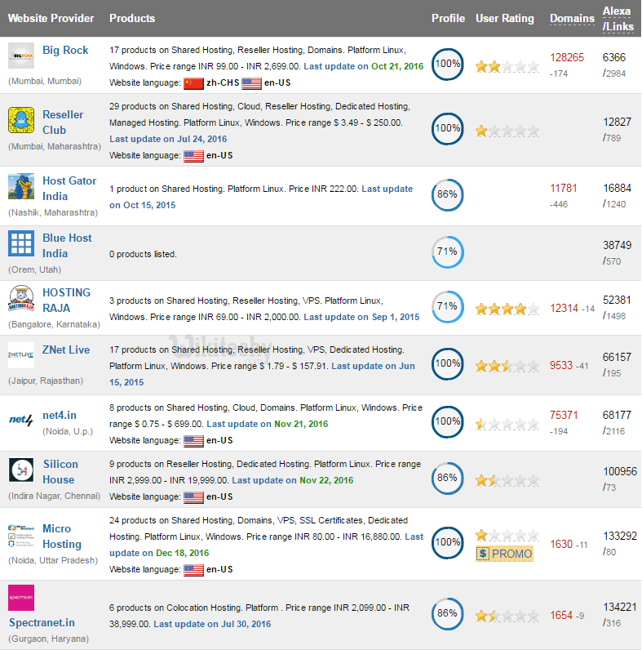
Task: Click the star rating for net4.in
Action: point(507,424)
